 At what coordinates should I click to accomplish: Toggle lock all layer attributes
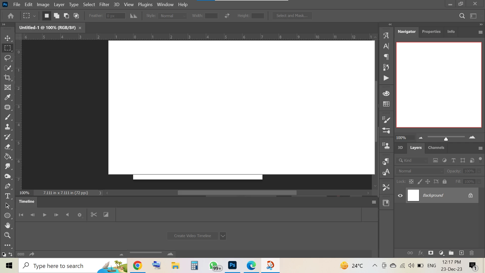pyautogui.click(x=445, y=181)
